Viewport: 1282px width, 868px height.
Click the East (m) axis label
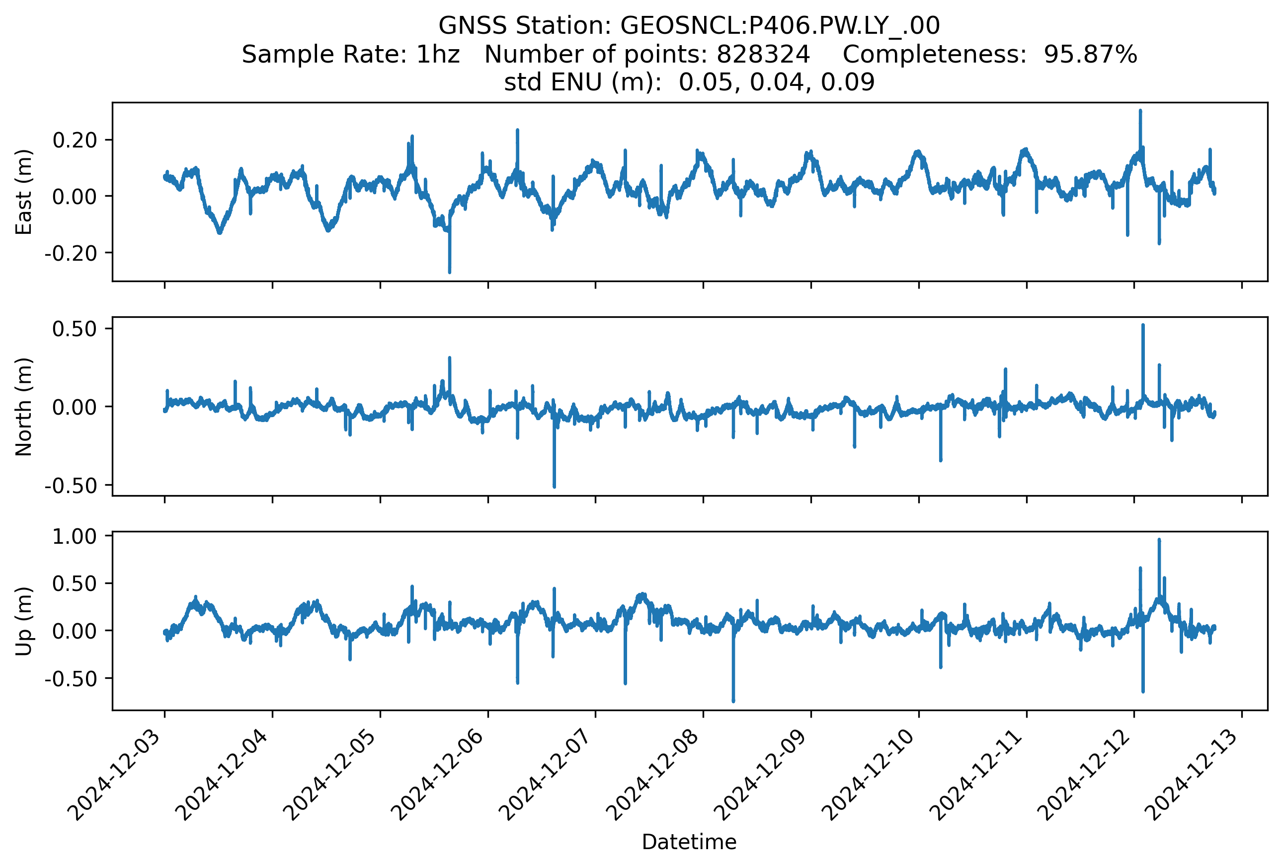23,192
